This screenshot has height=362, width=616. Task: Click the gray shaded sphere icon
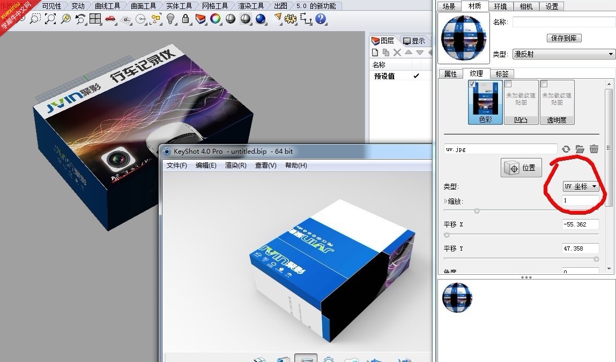[x=230, y=18]
